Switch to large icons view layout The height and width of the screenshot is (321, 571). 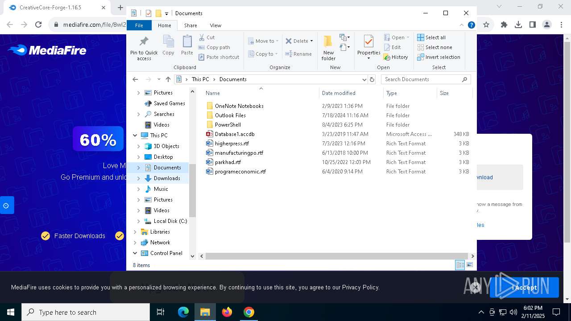pos(470,265)
